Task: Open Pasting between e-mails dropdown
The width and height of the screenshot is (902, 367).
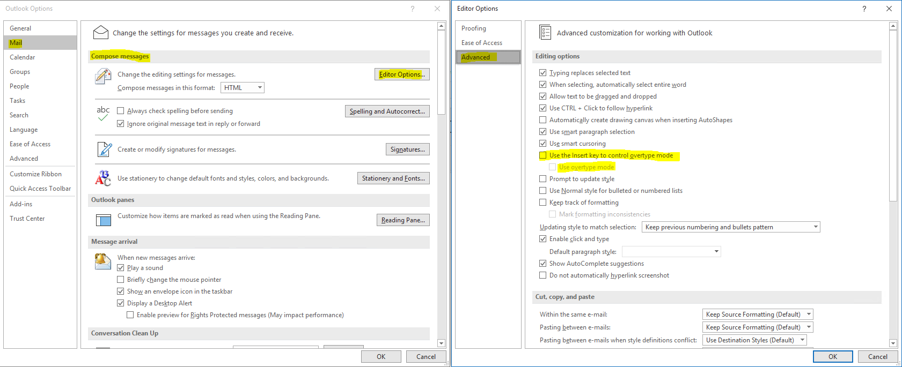Action: (758, 327)
